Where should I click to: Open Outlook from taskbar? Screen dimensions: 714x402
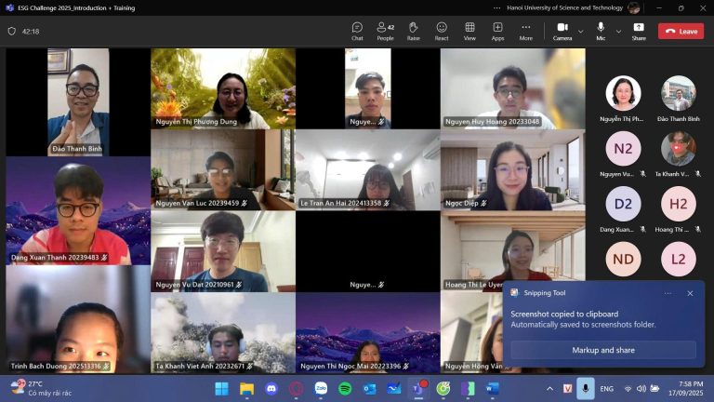[370, 389]
